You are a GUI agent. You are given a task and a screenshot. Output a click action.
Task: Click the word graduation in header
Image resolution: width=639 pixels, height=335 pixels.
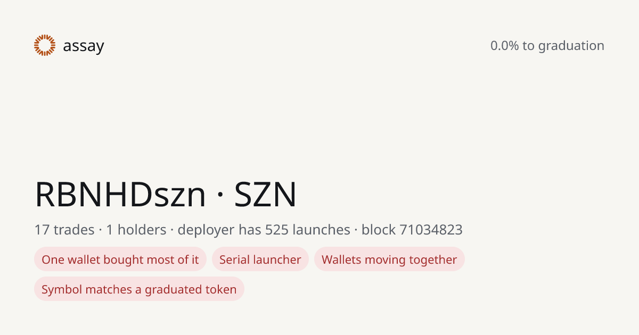[571, 46]
